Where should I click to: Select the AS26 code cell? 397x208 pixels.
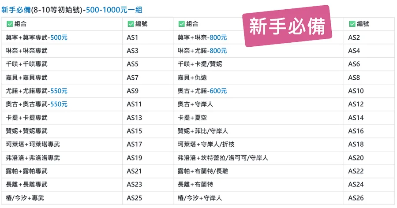pos(356,198)
